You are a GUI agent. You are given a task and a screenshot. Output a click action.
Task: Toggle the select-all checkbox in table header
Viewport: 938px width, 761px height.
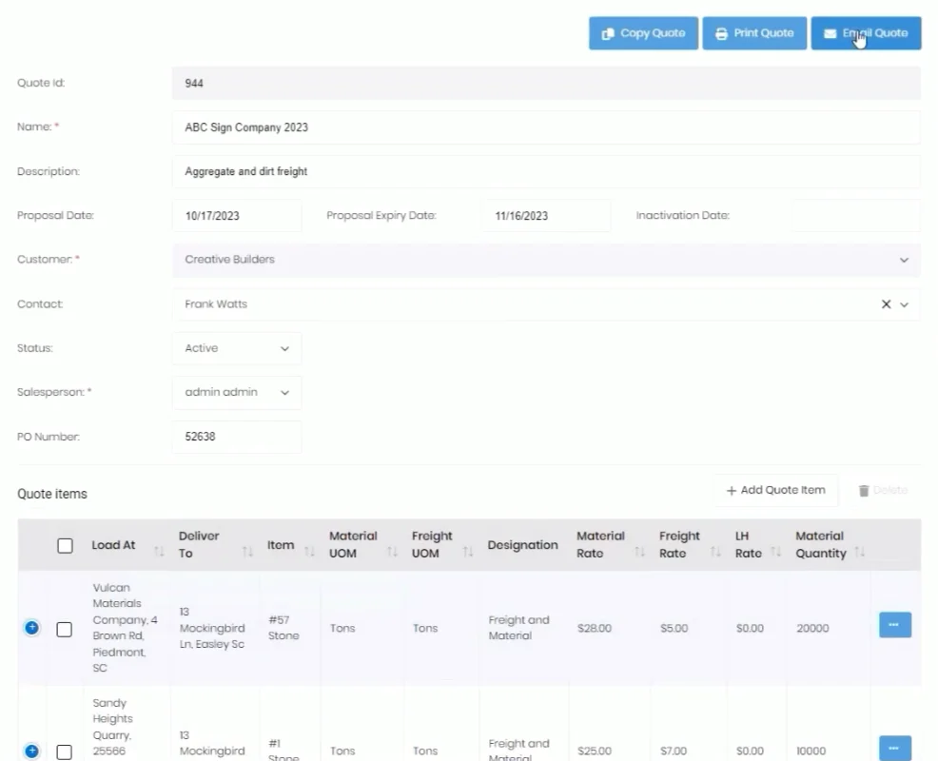(x=65, y=545)
